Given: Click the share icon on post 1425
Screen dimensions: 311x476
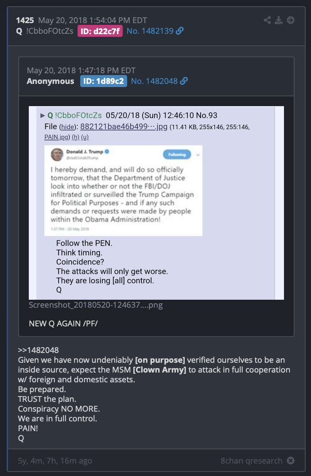Looking at the screenshot, I should pos(267,20).
